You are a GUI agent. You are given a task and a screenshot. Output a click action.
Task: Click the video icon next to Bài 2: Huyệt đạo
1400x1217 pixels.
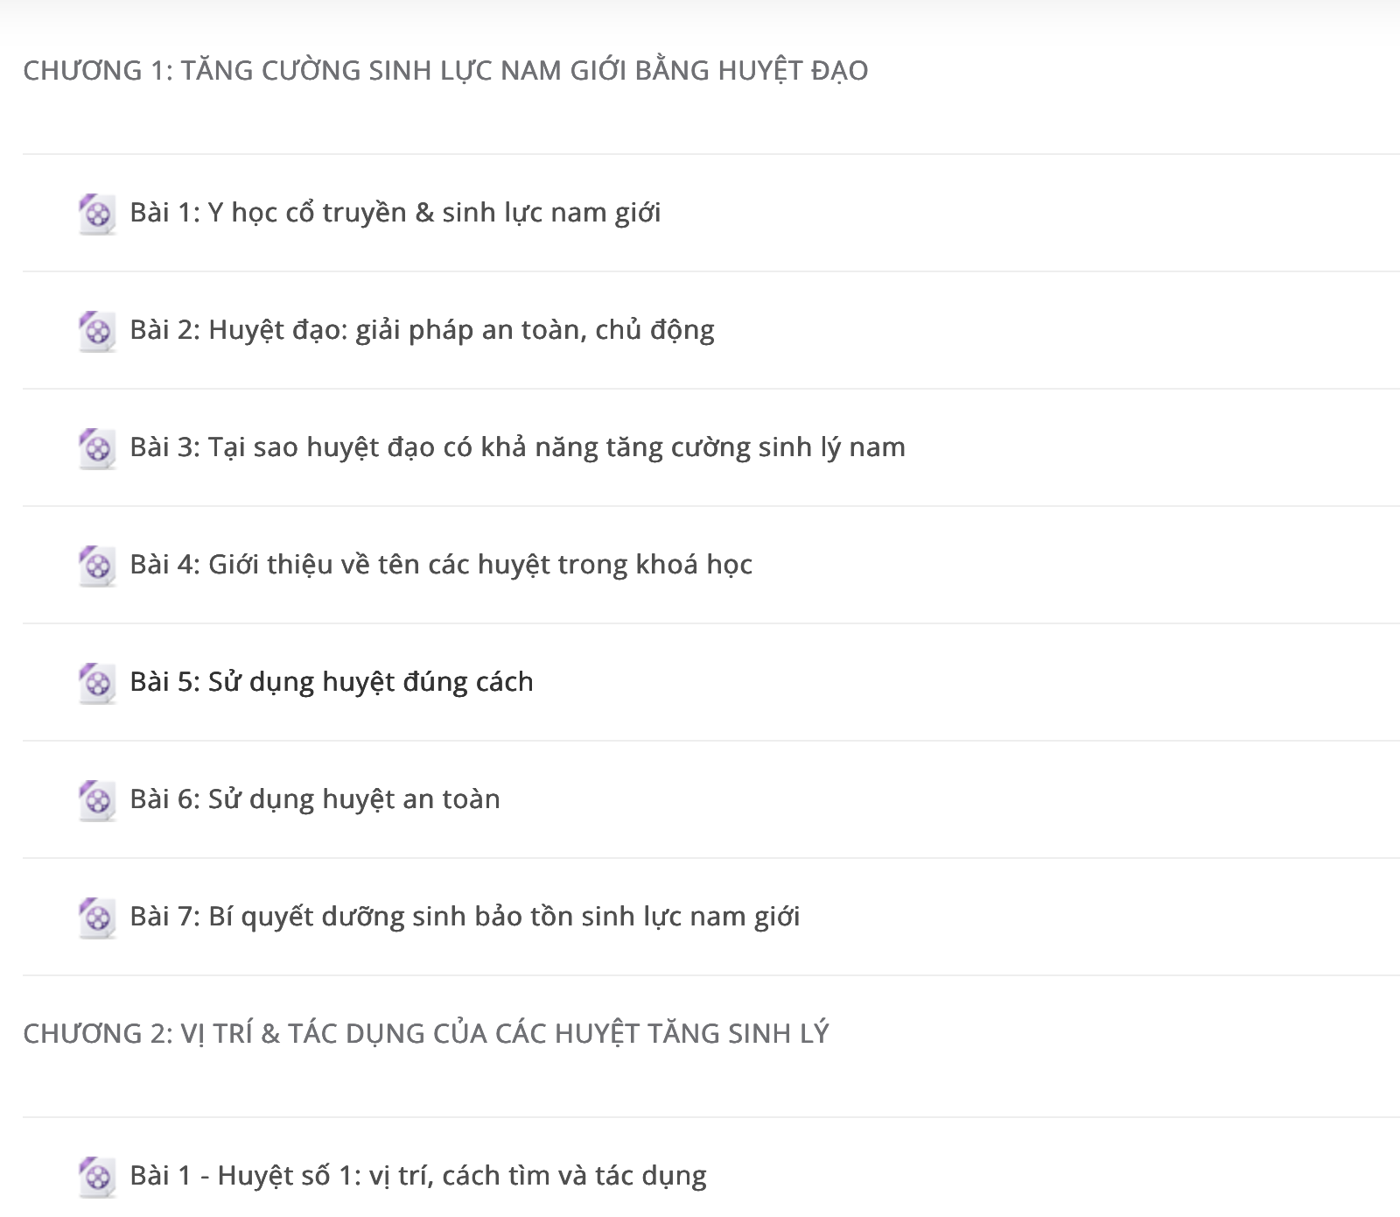tap(97, 331)
